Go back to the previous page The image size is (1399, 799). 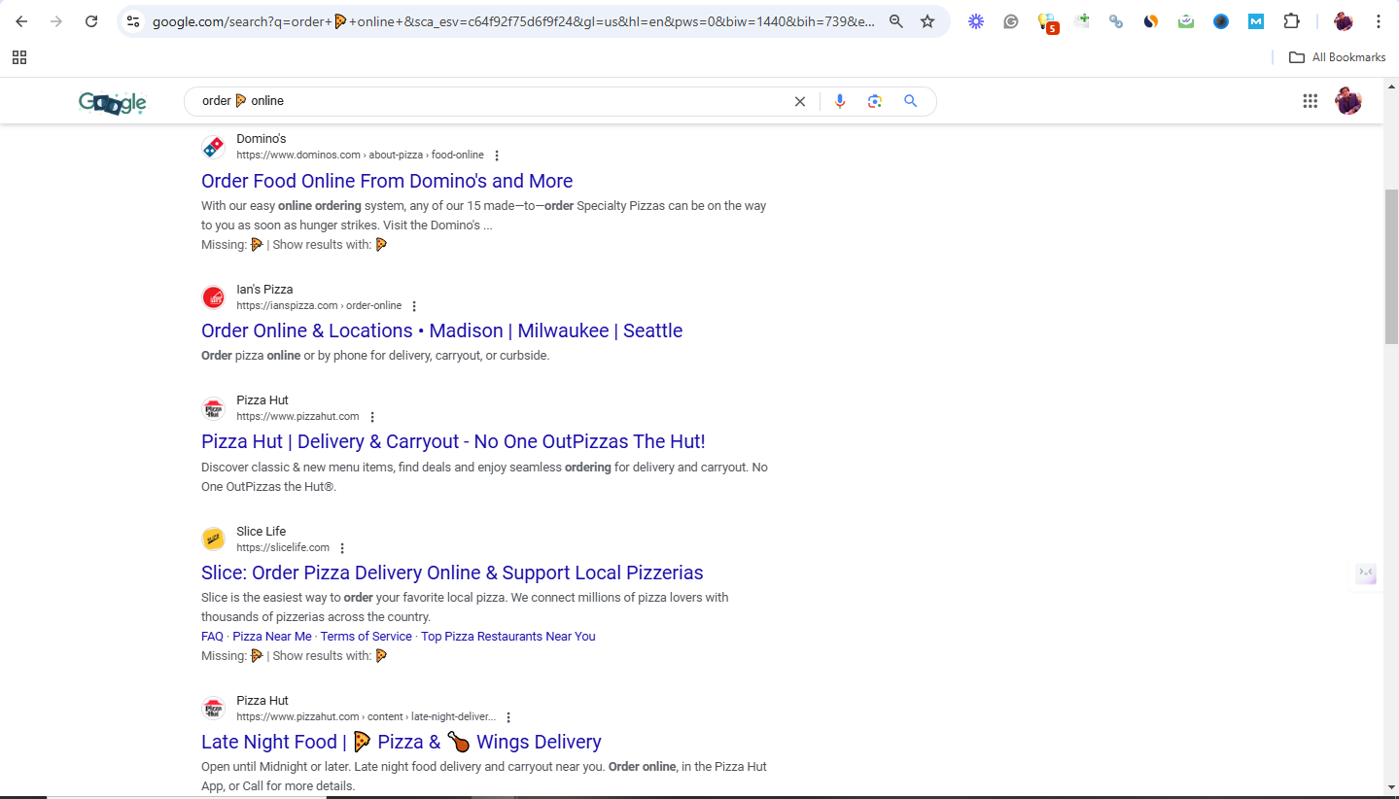(x=21, y=21)
